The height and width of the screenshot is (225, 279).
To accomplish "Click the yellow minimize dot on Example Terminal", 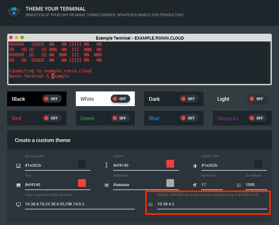I will coord(17,37).
